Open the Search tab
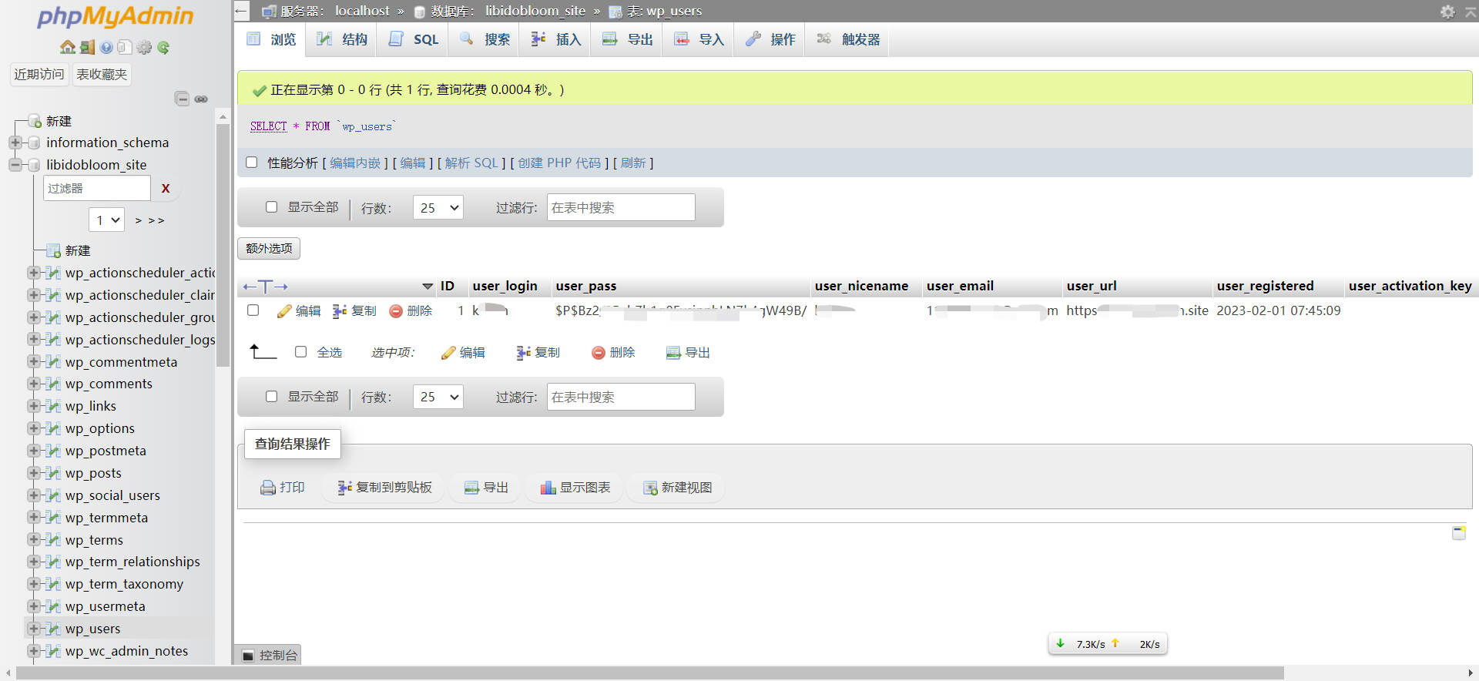 click(485, 39)
